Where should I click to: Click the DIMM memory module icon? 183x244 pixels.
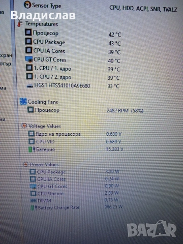34,200
